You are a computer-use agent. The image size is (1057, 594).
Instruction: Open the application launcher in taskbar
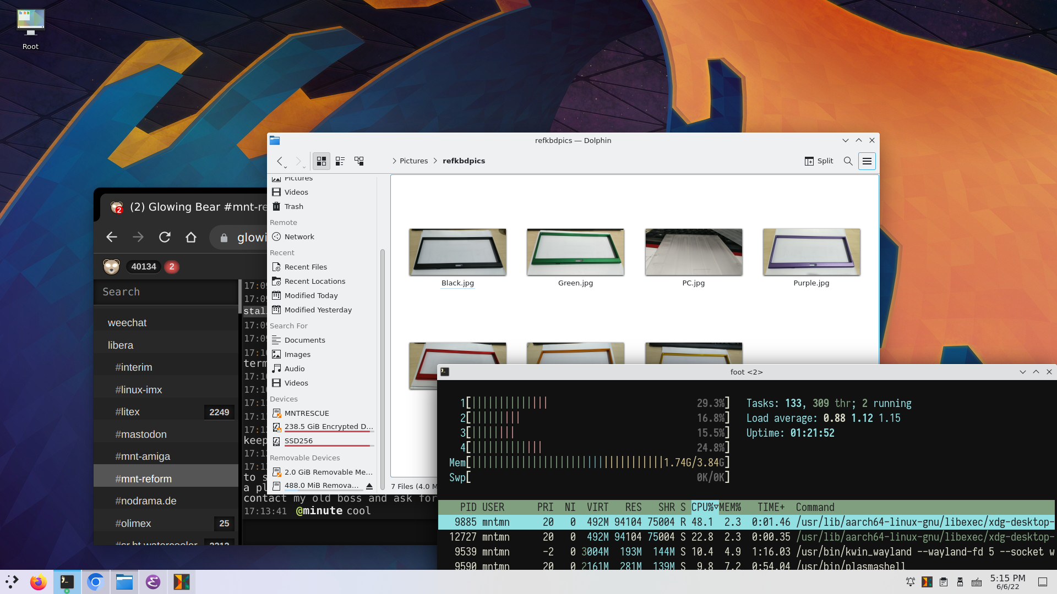(12, 582)
